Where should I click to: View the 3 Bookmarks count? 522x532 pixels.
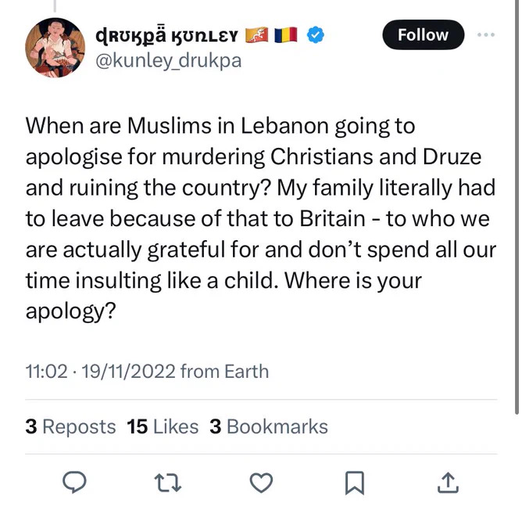tap(268, 426)
